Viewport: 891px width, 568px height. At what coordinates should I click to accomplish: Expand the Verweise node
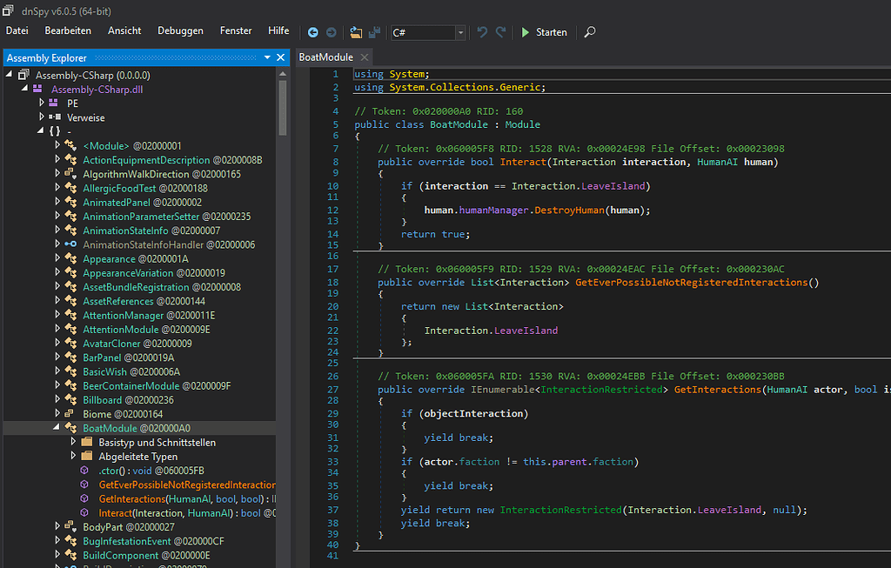(x=42, y=117)
